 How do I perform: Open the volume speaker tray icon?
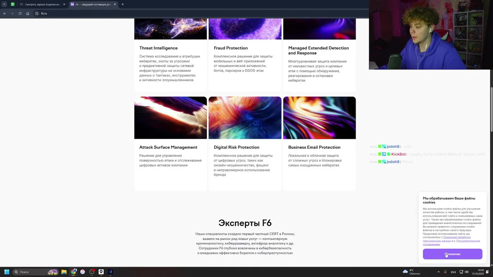click(466, 272)
